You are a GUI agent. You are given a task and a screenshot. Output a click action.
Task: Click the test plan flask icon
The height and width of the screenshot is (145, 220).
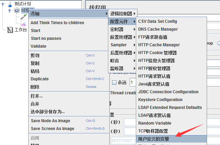pos(10,4)
